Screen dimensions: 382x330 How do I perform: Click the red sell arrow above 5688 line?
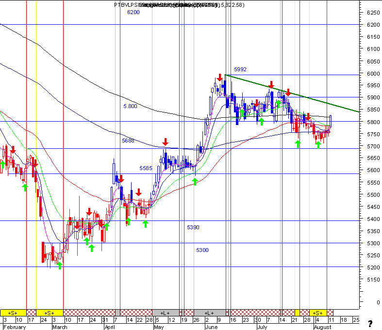166,142
